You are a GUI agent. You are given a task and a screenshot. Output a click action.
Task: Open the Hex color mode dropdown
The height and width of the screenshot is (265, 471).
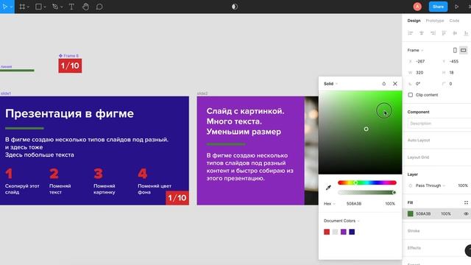click(330, 204)
